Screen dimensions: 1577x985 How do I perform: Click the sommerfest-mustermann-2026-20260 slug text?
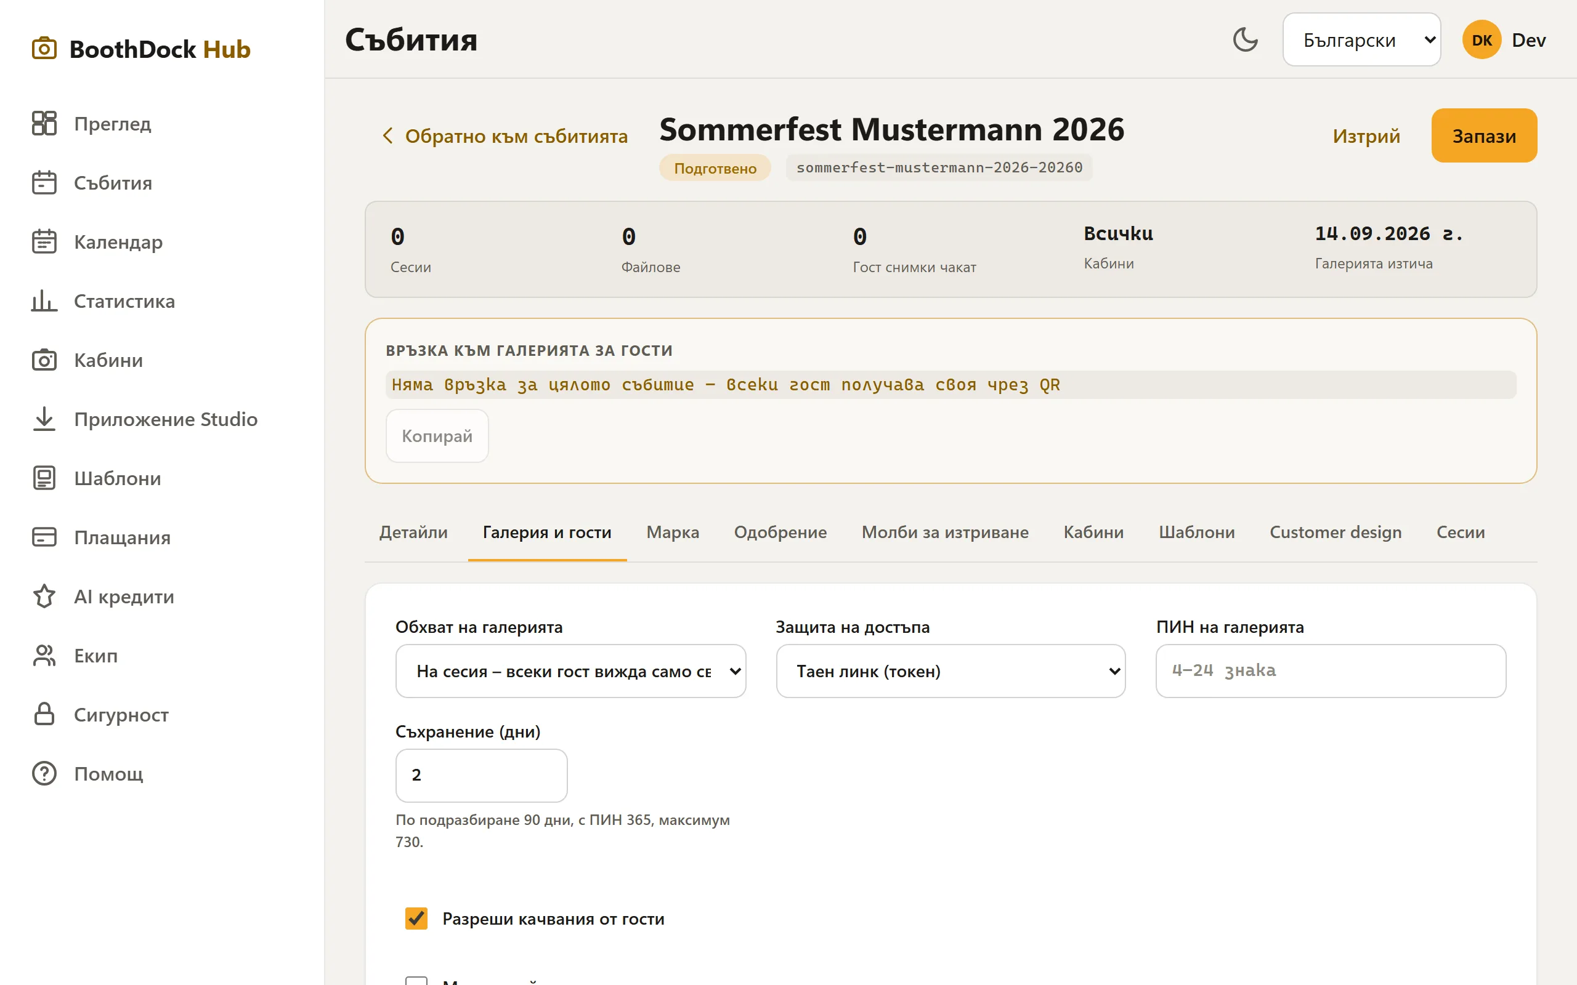coord(938,167)
